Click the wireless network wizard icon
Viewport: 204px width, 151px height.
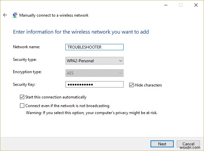coord(15,15)
